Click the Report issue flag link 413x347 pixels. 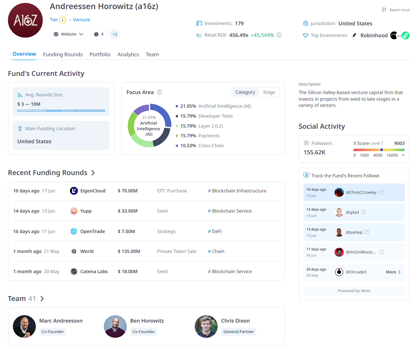[x=396, y=10]
